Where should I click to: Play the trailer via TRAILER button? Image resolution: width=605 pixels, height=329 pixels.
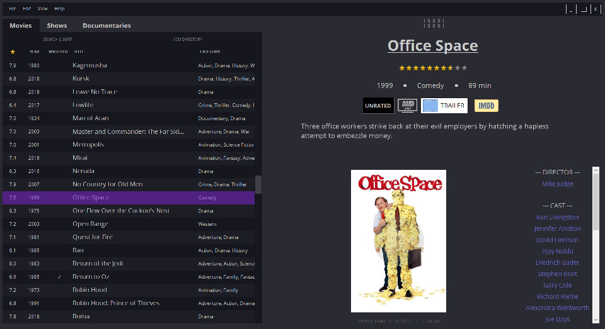444,106
